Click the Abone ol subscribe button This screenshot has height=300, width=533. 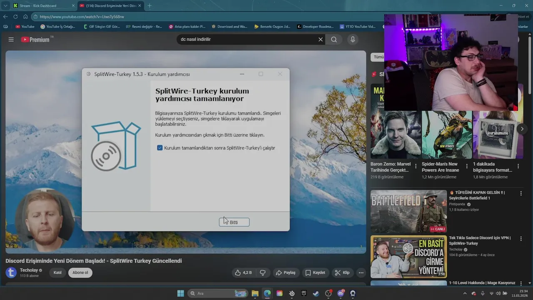pos(80,272)
